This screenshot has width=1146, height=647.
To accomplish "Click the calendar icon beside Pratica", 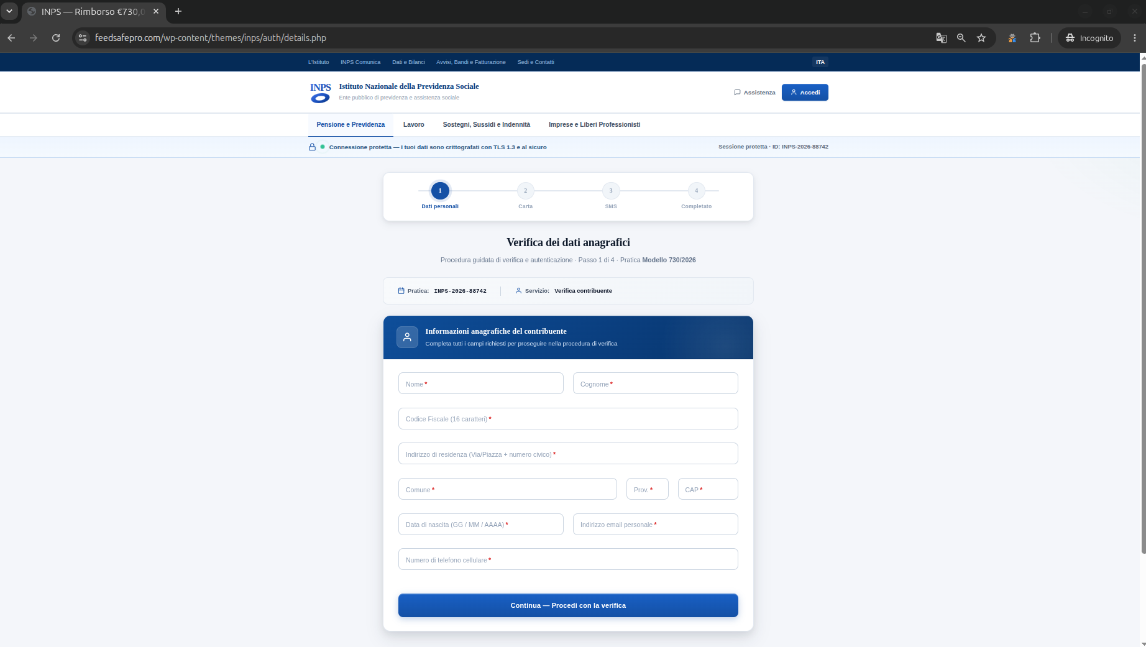I will pos(401,291).
